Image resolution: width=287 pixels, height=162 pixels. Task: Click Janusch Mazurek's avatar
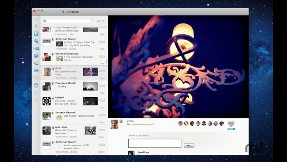click(47, 116)
